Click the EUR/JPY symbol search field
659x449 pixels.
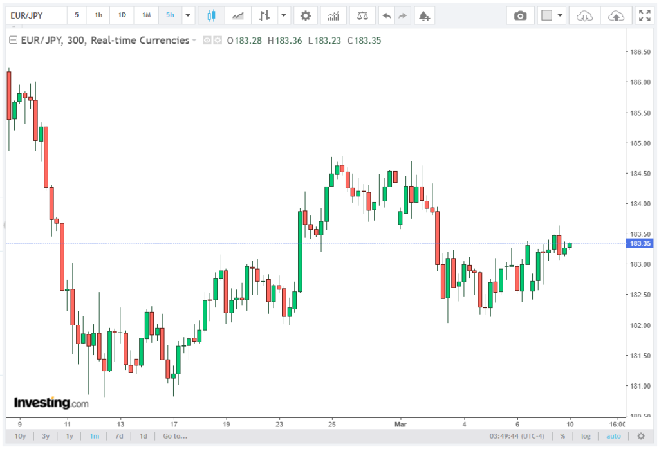click(x=35, y=15)
